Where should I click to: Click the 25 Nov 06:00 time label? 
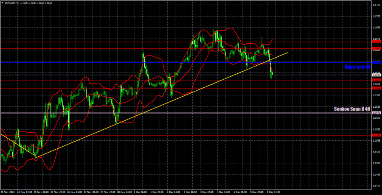[x=41, y=192]
